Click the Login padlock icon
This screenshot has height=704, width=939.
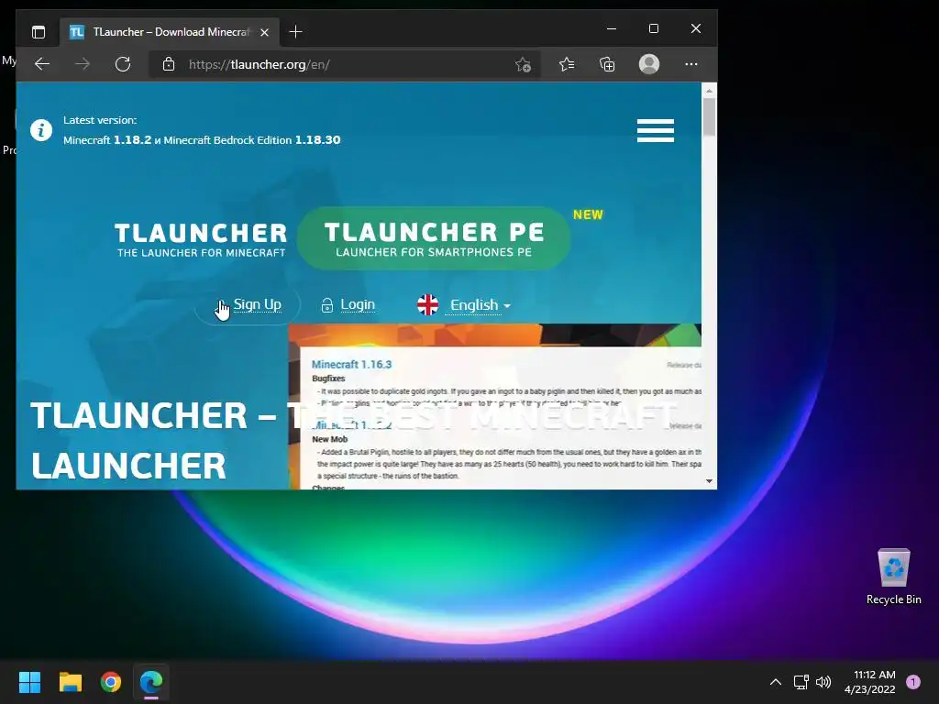pyautogui.click(x=327, y=305)
